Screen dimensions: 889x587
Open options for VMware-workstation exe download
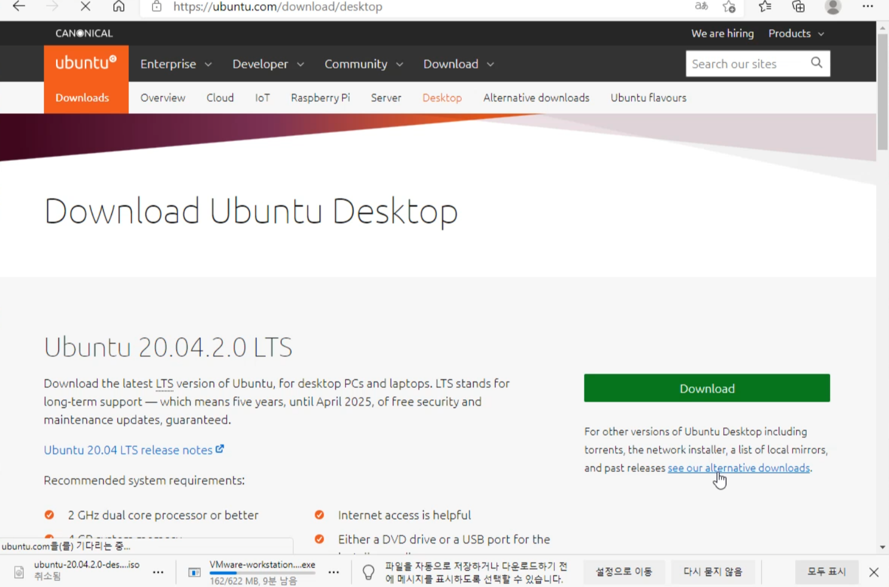pyautogui.click(x=334, y=572)
